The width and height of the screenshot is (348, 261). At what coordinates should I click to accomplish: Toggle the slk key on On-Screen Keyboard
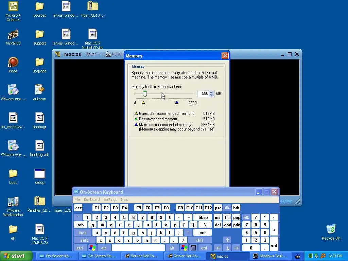(x=227, y=208)
